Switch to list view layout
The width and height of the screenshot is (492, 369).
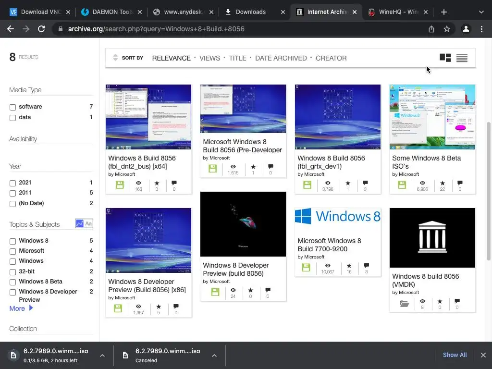tap(462, 58)
